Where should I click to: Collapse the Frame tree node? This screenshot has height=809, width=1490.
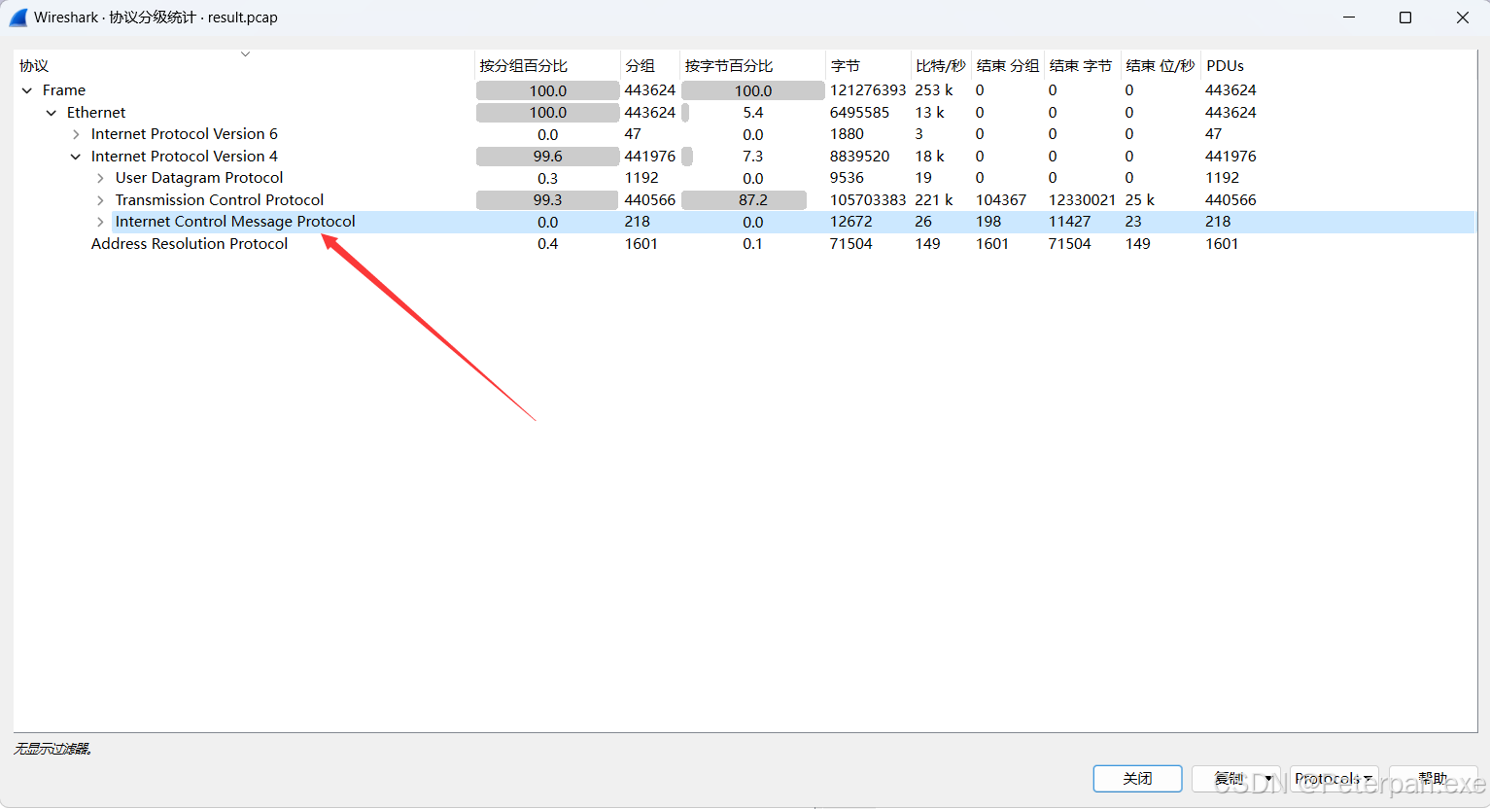point(27,90)
